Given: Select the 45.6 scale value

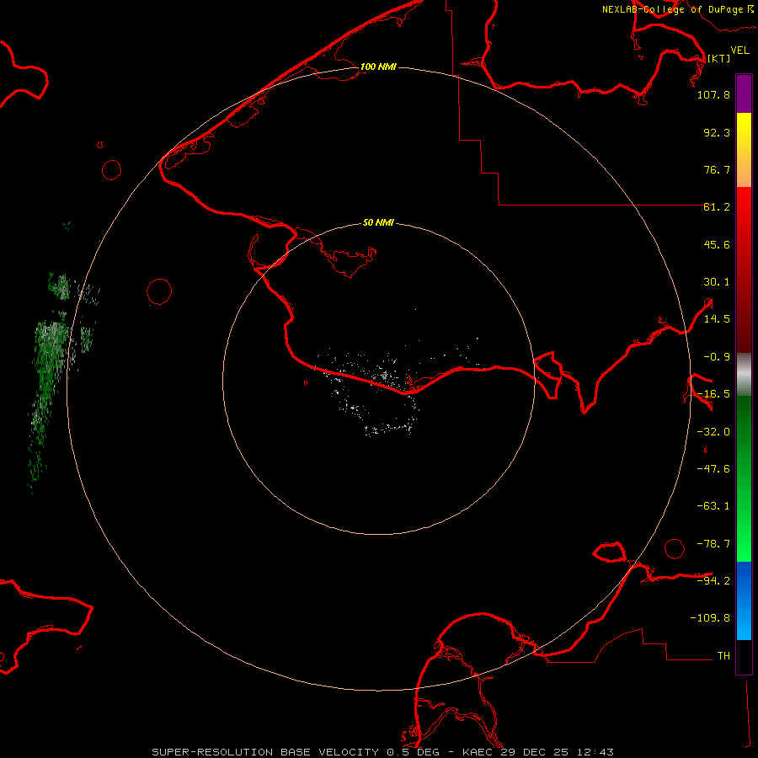Looking at the screenshot, I should coord(717,244).
